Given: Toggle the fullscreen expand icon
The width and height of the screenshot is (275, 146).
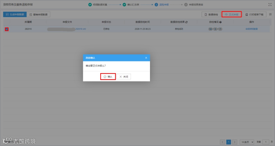Looking at the screenshot, I should tap(270, 5).
